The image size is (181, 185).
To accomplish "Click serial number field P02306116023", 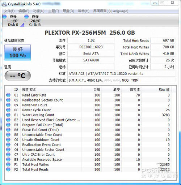I will click(x=91, y=47).
